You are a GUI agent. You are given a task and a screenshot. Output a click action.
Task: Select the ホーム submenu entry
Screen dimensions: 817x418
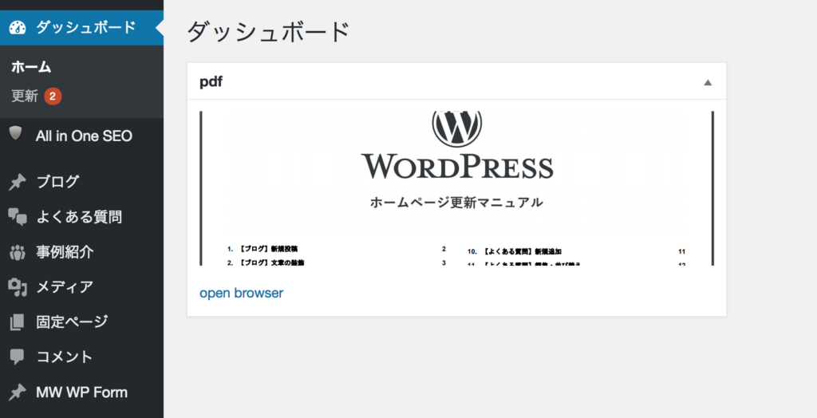[x=31, y=67]
